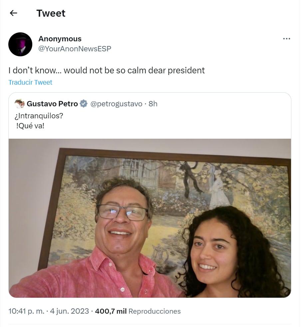
Task: Click the "!Qué va!" quoted line
Action: pos(30,127)
